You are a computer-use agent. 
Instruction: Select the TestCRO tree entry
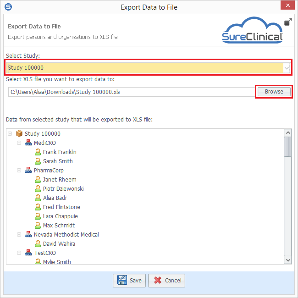point(45,253)
